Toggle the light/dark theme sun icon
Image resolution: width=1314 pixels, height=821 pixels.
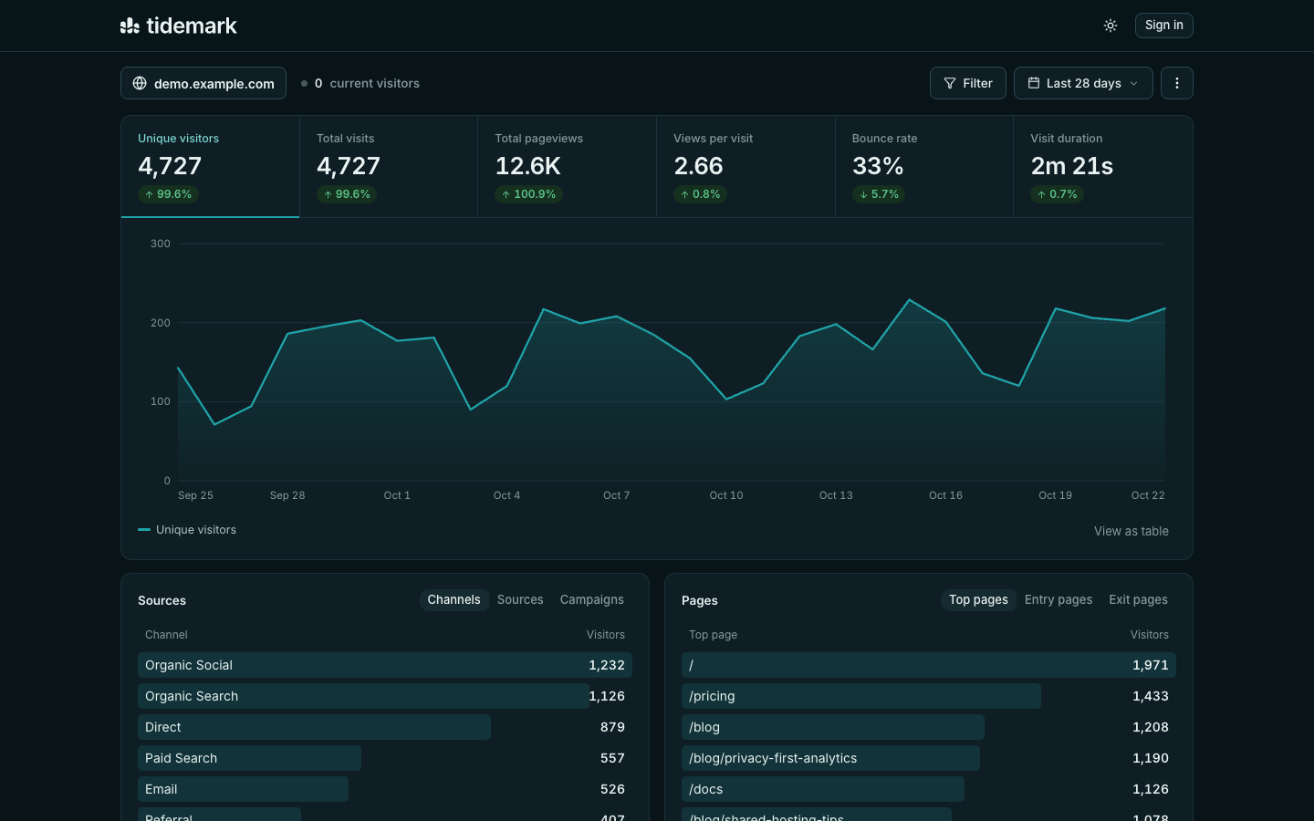[x=1111, y=26]
